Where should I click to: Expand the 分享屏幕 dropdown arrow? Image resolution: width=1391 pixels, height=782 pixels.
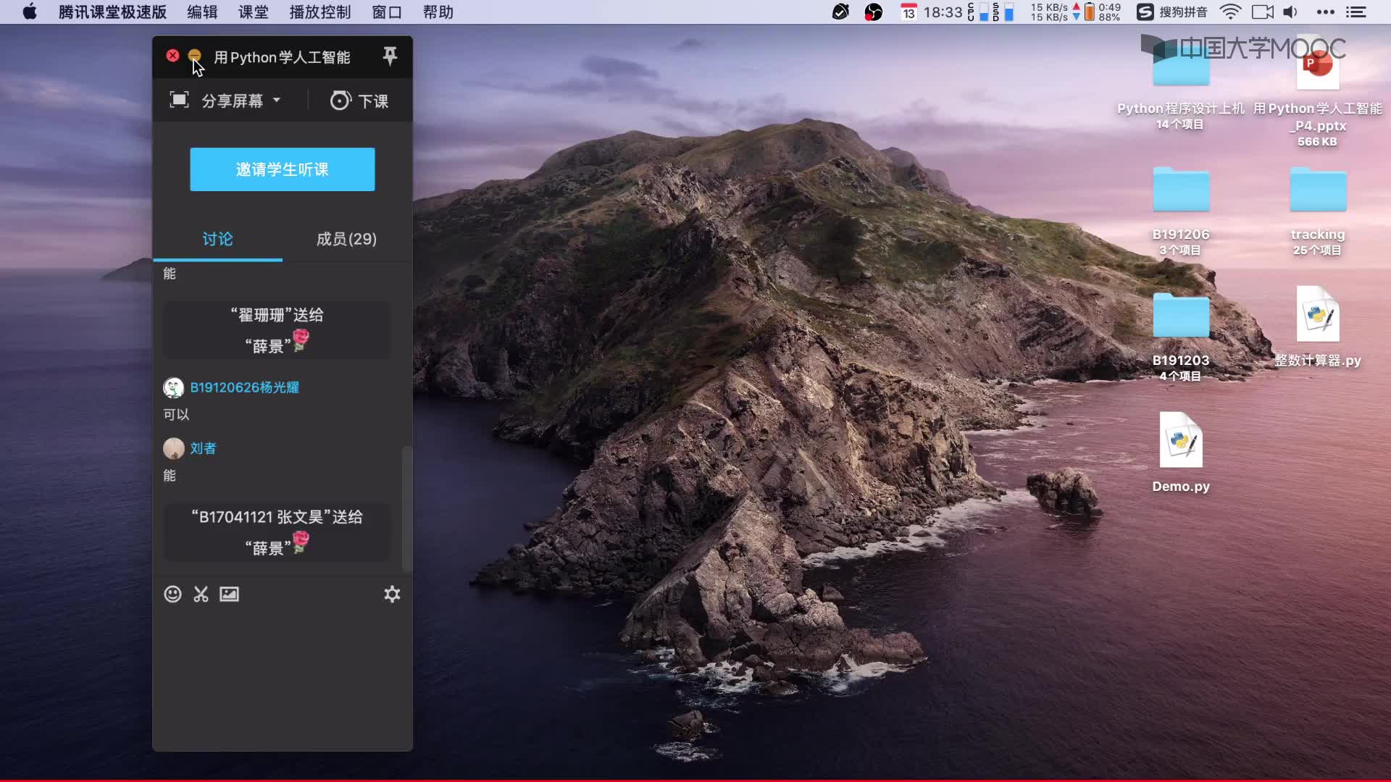(x=277, y=100)
